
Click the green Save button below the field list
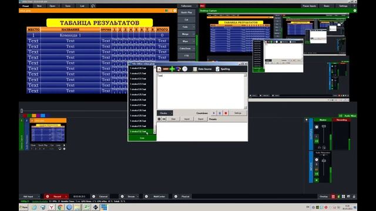click(142, 138)
